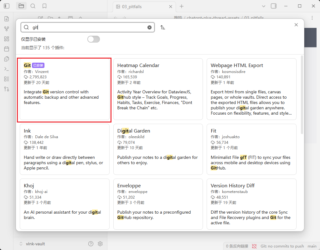This screenshot has height=250, width=320.
Task: Open the Digital Garden plugin card
Action: point(158,149)
